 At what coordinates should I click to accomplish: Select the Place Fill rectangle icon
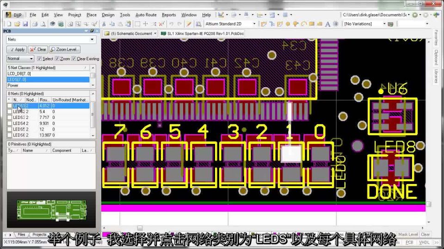coord(311,24)
